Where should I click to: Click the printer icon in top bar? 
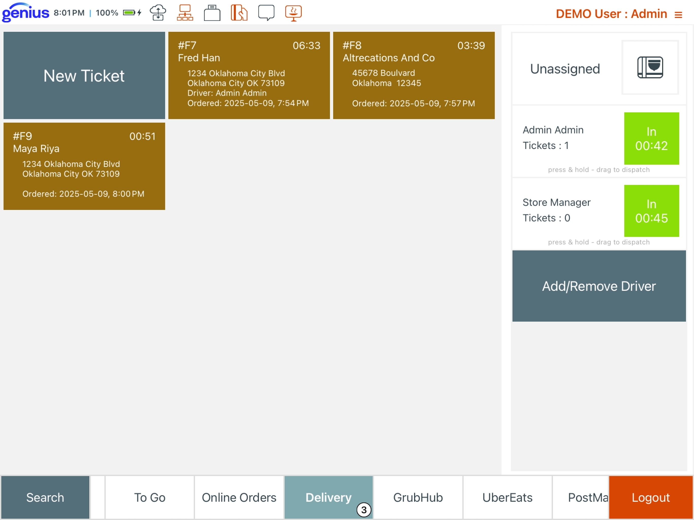(212, 13)
